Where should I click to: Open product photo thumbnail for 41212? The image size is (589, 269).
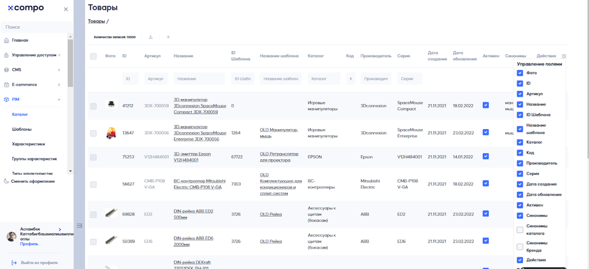point(110,104)
